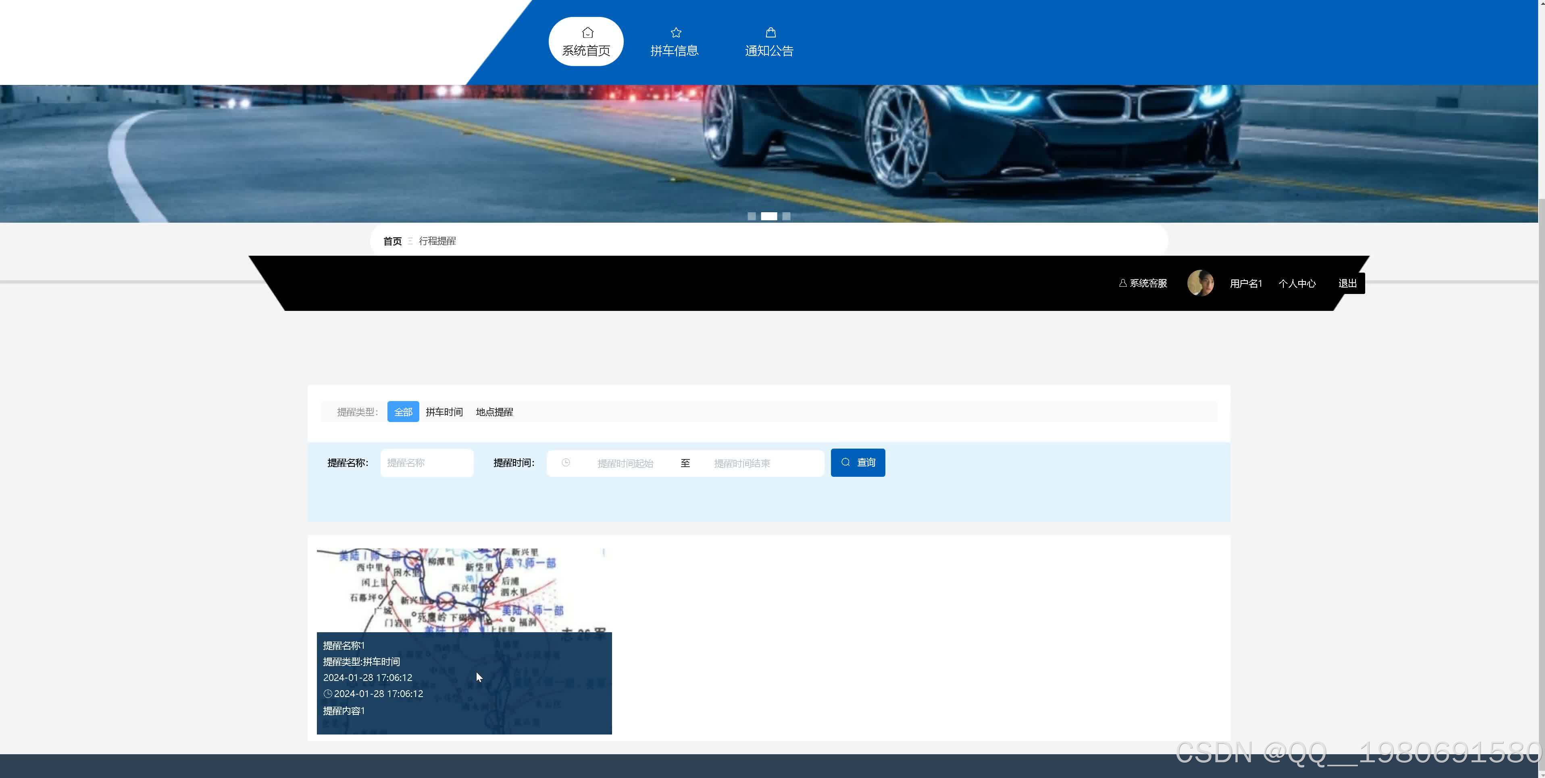Click the clock icon in date range field
The height and width of the screenshot is (778, 1545).
coord(566,462)
